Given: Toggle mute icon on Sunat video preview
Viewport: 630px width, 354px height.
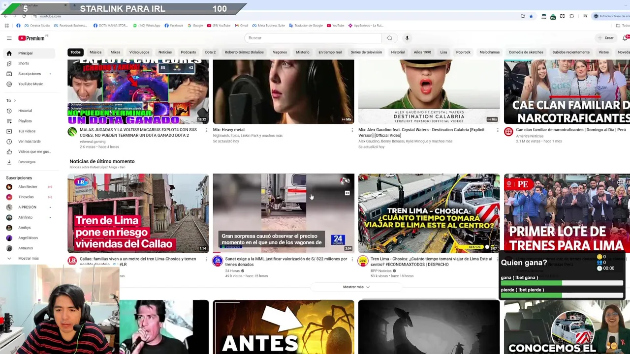Looking at the screenshot, I should click(346, 181).
